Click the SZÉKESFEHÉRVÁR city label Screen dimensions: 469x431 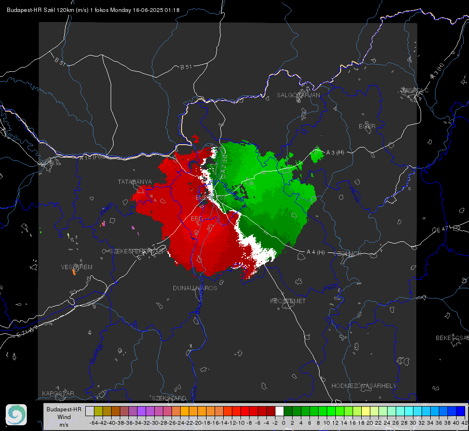pos(137,251)
